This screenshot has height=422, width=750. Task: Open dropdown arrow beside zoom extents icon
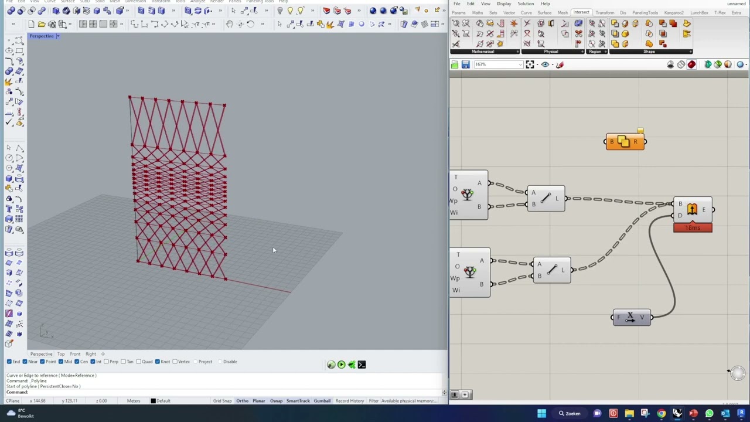point(537,64)
